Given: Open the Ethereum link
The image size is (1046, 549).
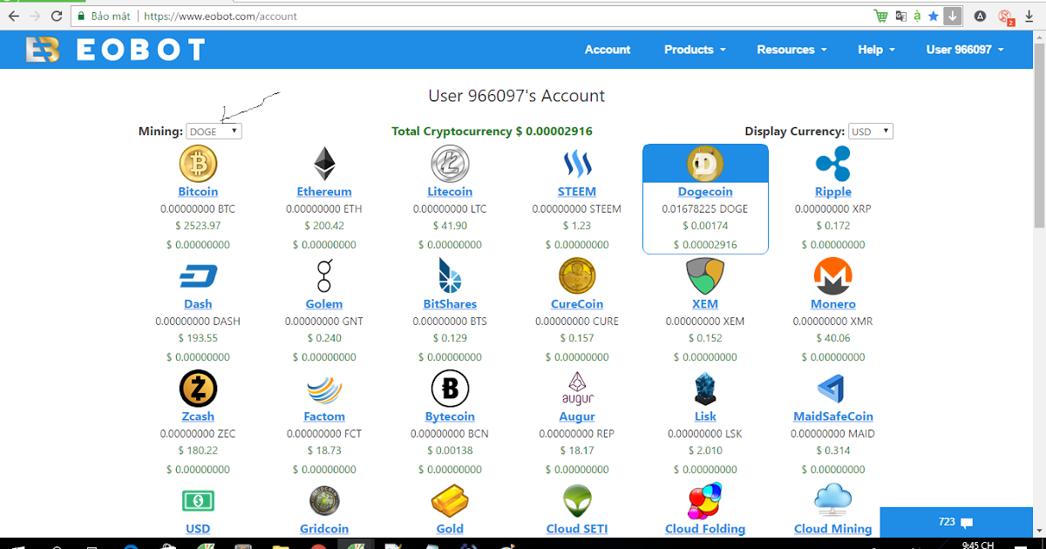Looking at the screenshot, I should pyautogui.click(x=324, y=192).
